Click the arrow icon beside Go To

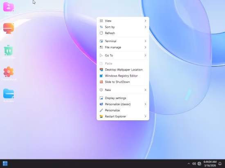[101, 55]
